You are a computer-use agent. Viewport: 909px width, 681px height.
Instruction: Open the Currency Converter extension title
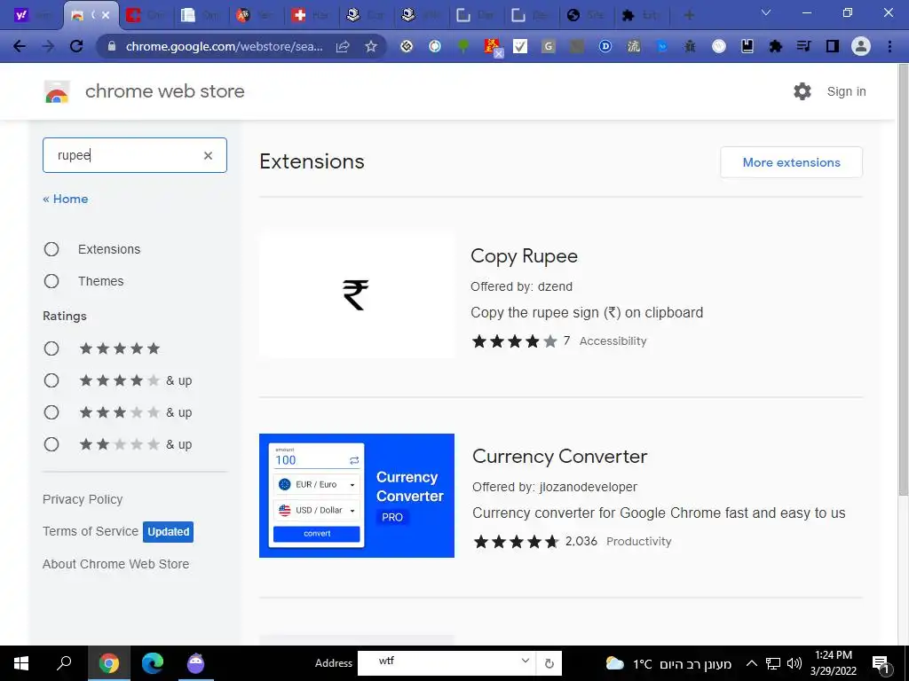coord(559,457)
